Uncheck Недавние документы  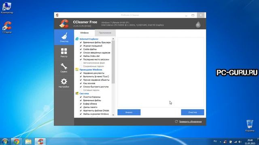(81, 73)
